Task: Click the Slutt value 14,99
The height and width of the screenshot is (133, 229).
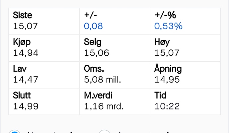Action: click(26, 106)
